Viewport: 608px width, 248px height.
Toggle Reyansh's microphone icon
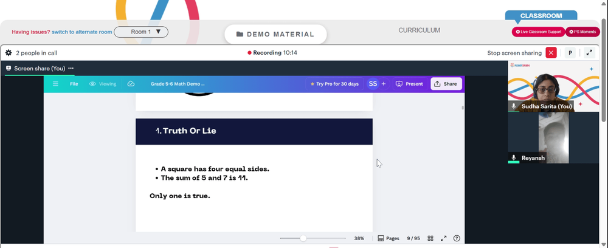coord(514,157)
